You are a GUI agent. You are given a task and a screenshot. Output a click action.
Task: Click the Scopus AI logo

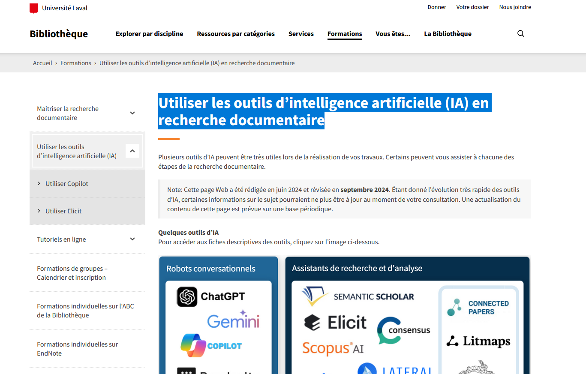(x=333, y=348)
